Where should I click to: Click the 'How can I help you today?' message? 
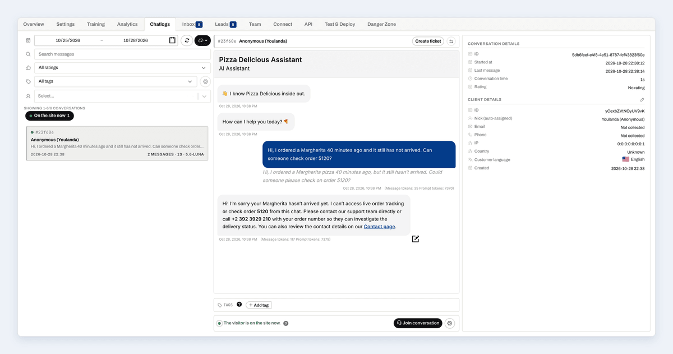256,122
